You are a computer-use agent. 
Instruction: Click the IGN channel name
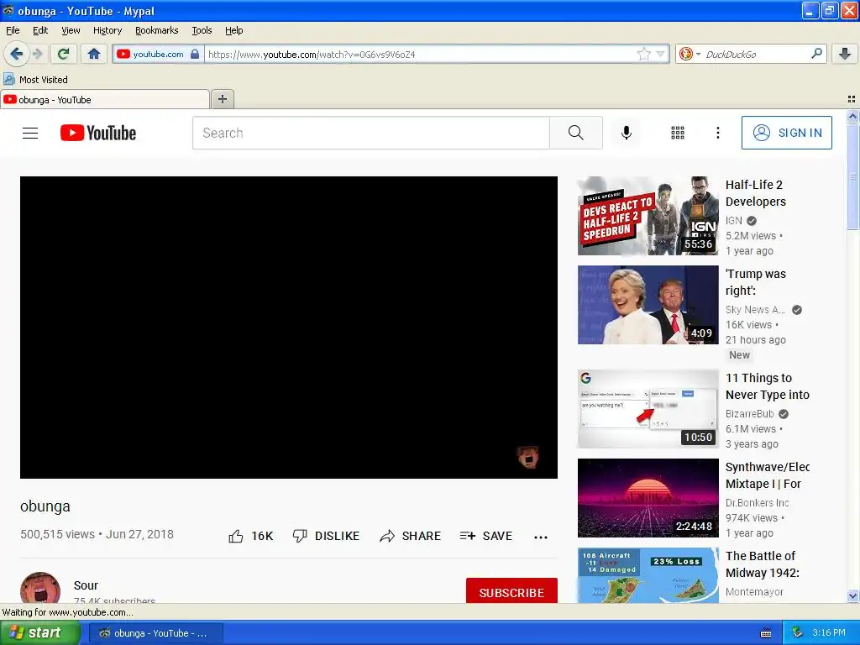pyautogui.click(x=733, y=221)
